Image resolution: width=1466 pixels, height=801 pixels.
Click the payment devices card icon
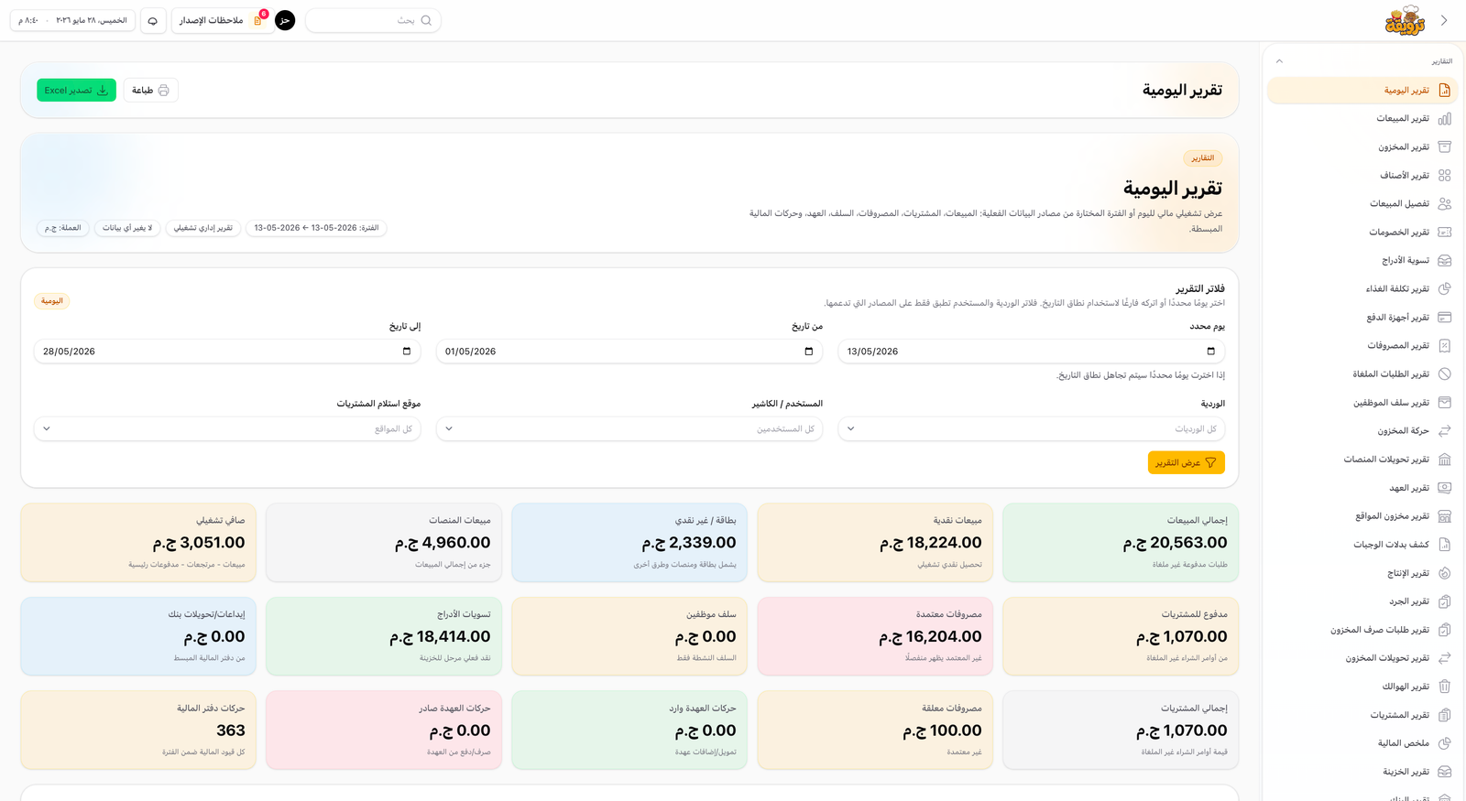click(x=1444, y=317)
